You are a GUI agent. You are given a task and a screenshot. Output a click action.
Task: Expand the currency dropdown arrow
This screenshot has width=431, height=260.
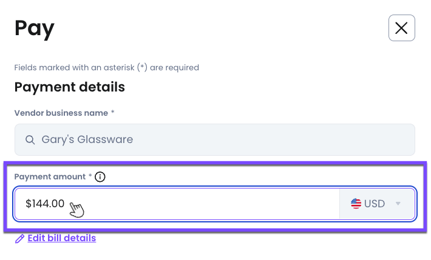tap(398, 204)
